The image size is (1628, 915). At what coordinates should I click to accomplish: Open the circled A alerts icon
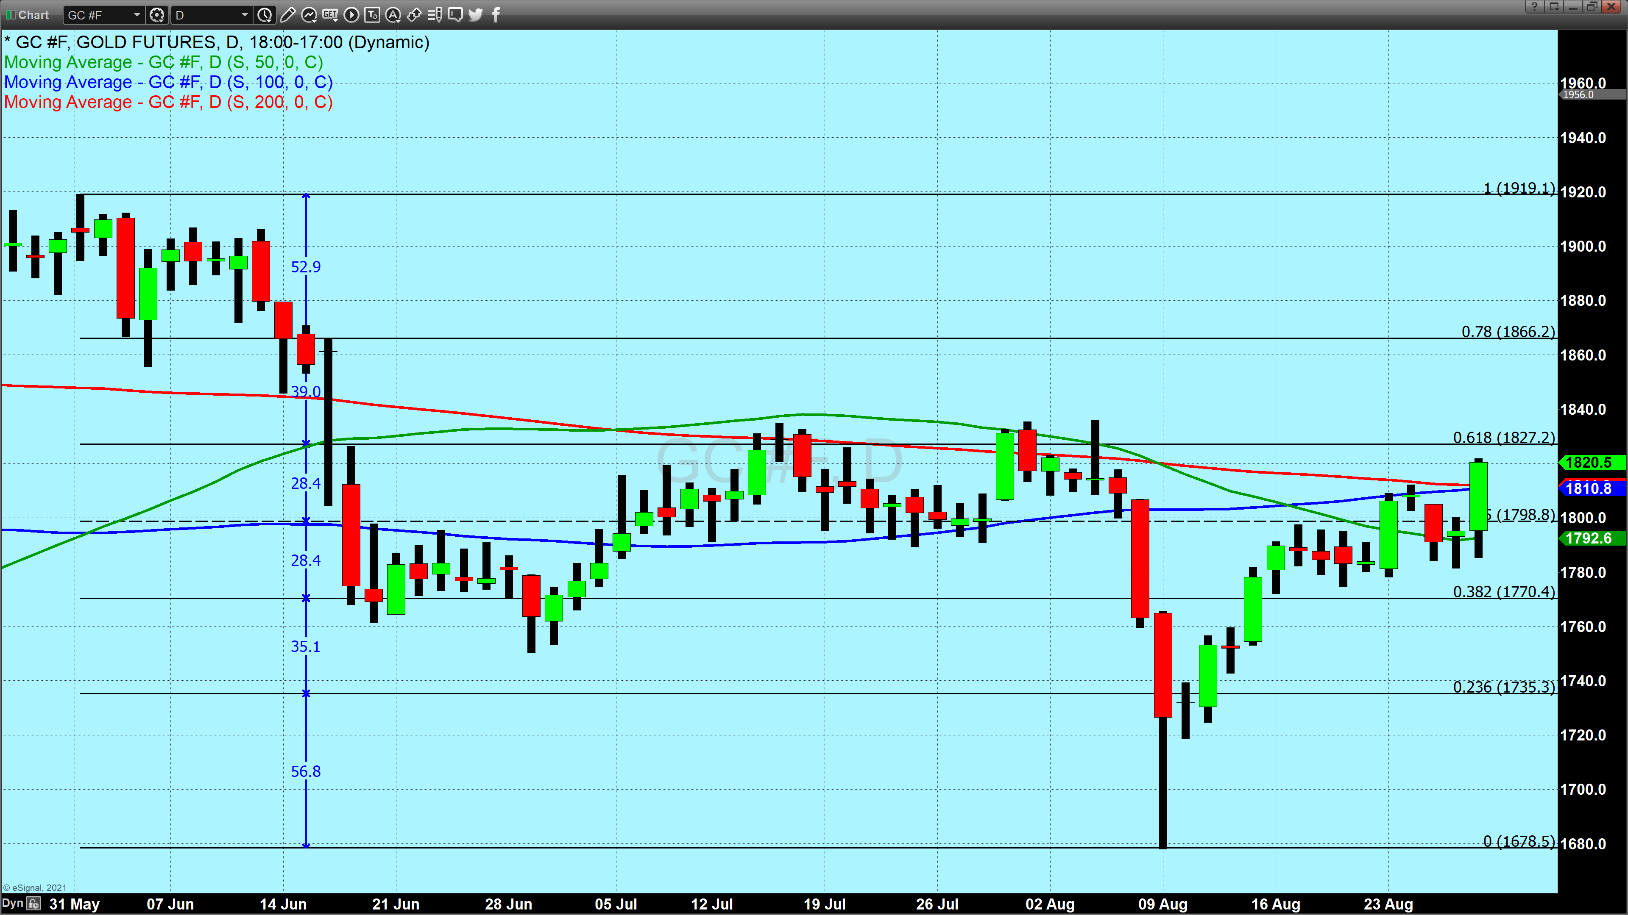coord(393,14)
